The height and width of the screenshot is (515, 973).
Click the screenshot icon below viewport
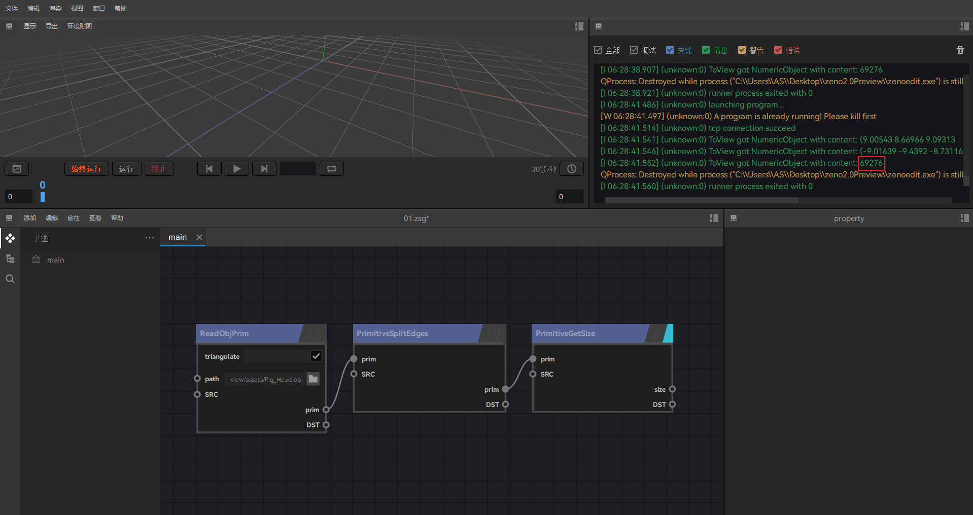point(17,169)
